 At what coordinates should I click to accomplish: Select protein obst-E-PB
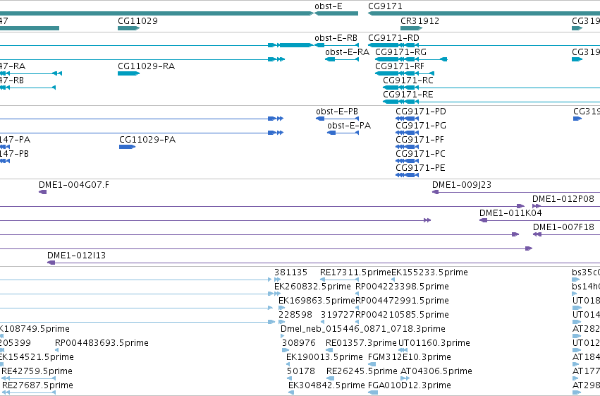(337, 119)
